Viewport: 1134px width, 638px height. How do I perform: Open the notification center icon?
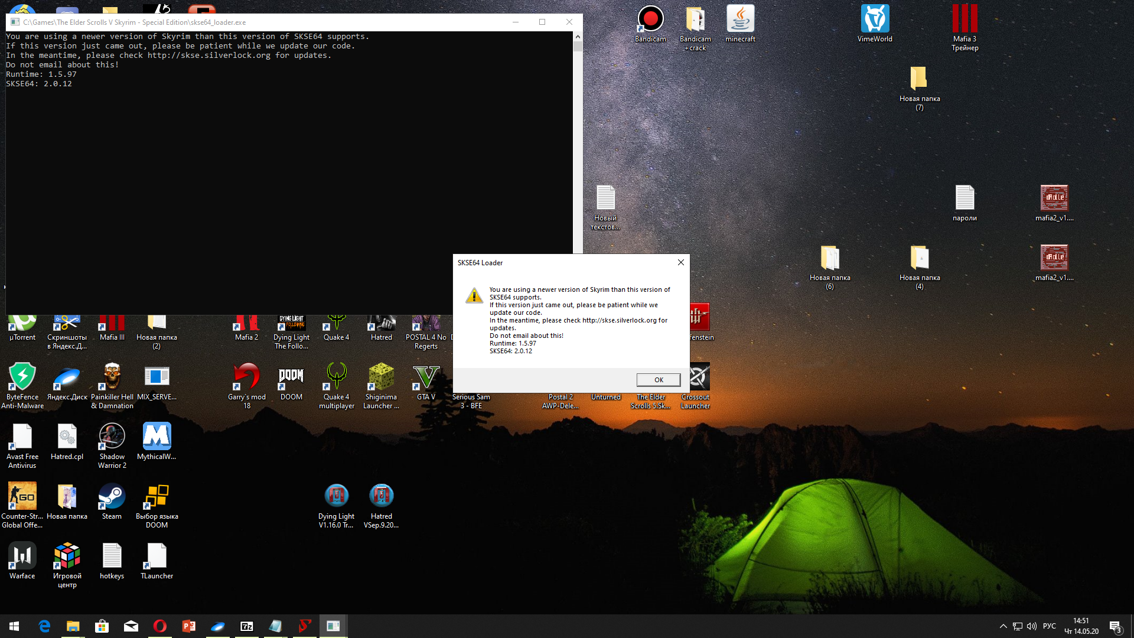(1115, 626)
